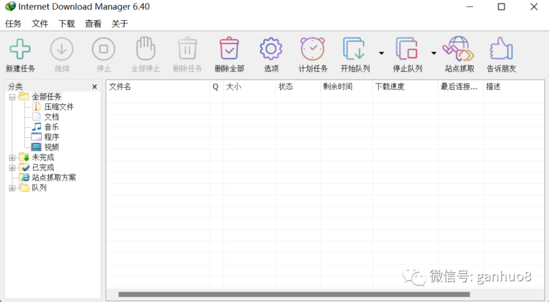Image resolution: width=549 pixels, height=302 pixels.
Task: Expand the 队列 tree node
Action: (12, 188)
